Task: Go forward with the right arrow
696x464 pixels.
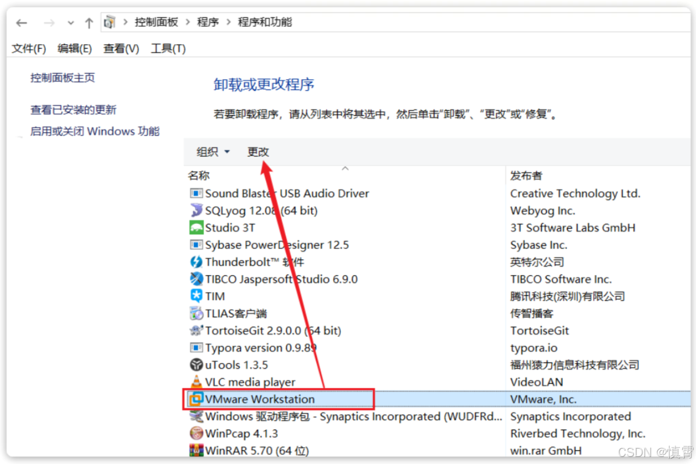Action: pos(49,22)
